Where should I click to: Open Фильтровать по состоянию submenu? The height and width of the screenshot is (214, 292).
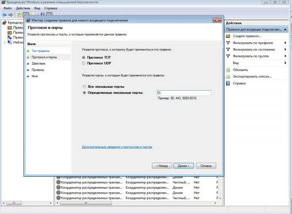click(x=256, y=49)
